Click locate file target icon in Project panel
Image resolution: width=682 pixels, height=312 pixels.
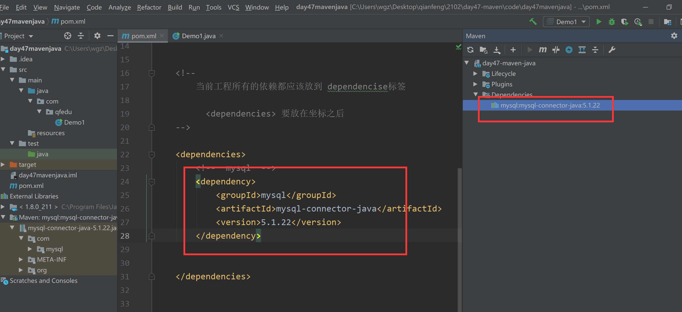click(x=67, y=36)
